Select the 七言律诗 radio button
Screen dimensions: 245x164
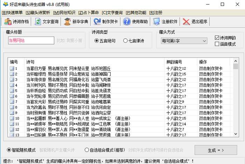pos(125,41)
